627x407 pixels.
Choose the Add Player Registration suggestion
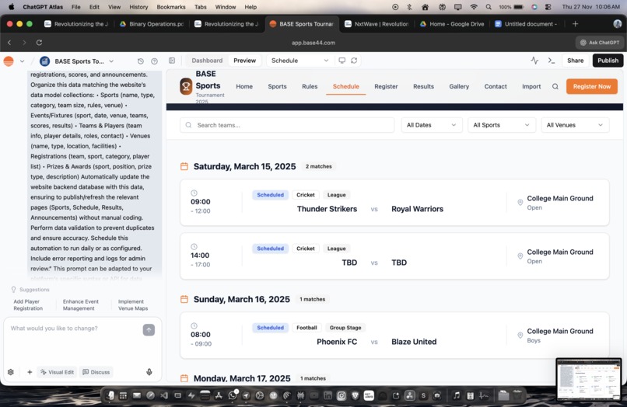(x=28, y=304)
